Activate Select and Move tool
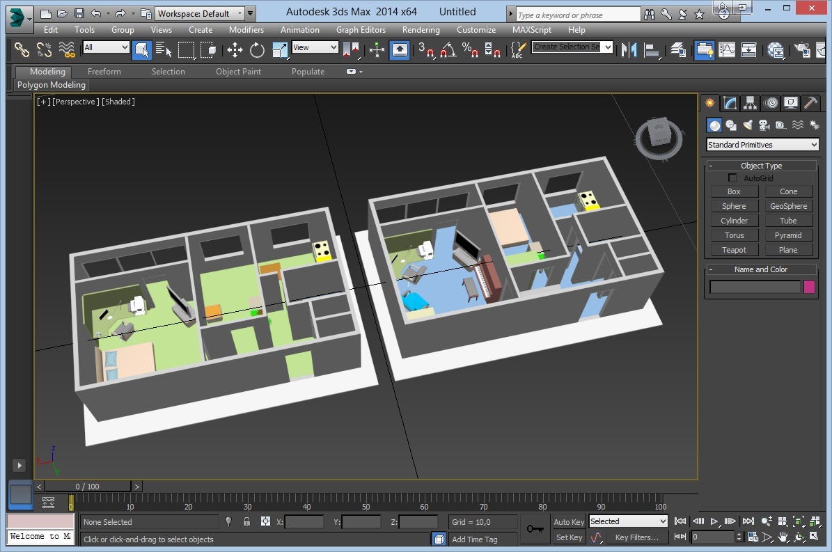Screen dimensions: 832x552 (235, 50)
